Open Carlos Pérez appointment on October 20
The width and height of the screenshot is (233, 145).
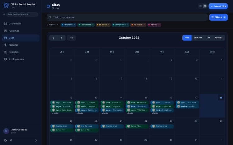point(87,130)
